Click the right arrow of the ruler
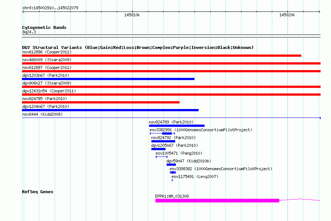The height and width of the screenshot is (221, 331). tap(319, 11)
